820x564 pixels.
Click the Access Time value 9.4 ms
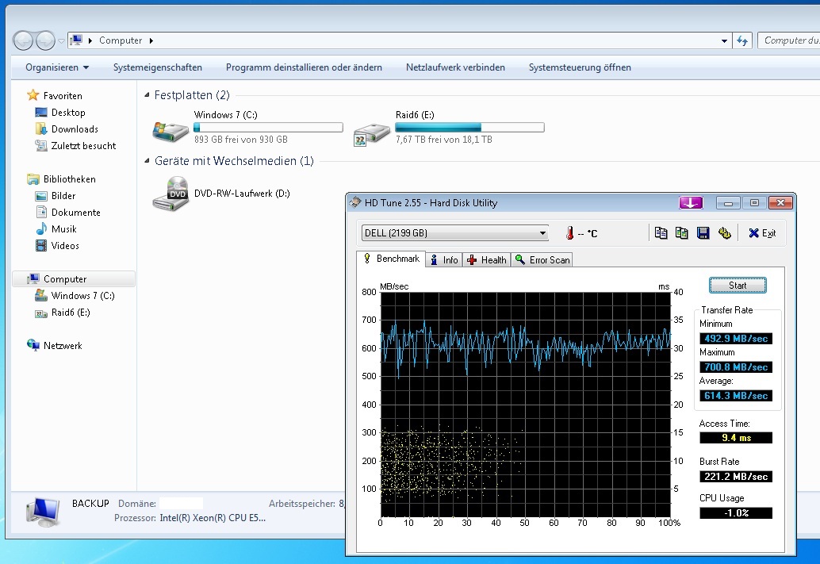coord(736,437)
